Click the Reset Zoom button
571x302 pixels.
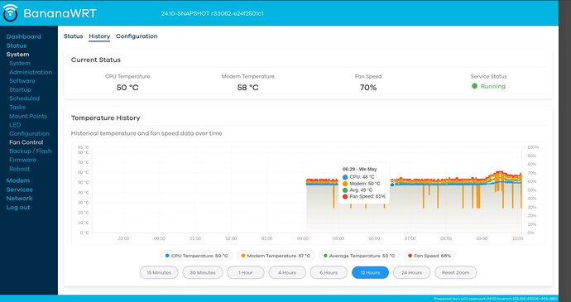(456, 272)
